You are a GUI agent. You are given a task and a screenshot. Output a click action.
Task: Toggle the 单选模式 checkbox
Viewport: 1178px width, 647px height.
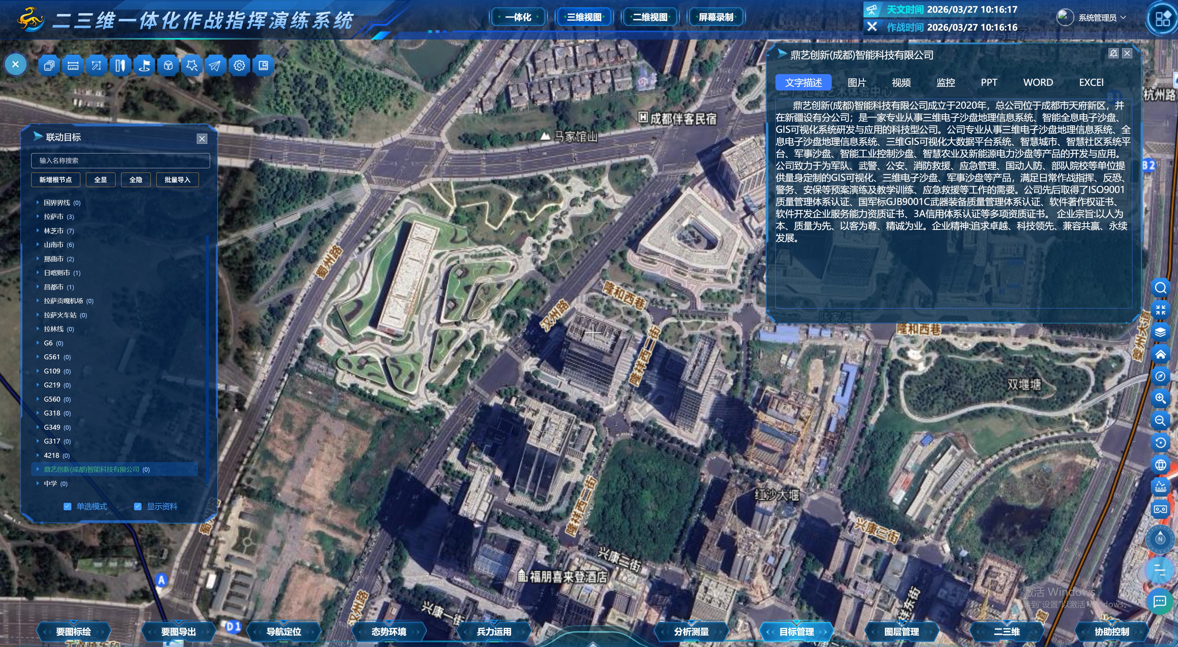(x=68, y=506)
